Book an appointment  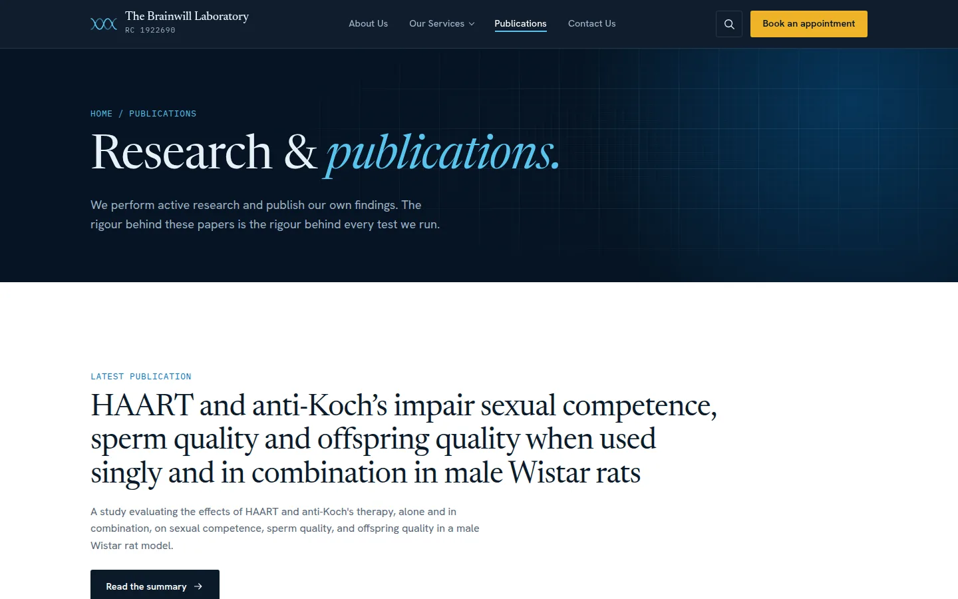[x=809, y=24]
